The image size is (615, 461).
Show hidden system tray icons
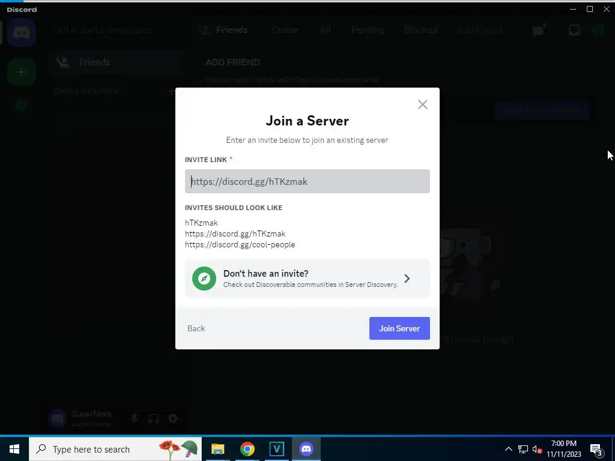(x=508, y=449)
